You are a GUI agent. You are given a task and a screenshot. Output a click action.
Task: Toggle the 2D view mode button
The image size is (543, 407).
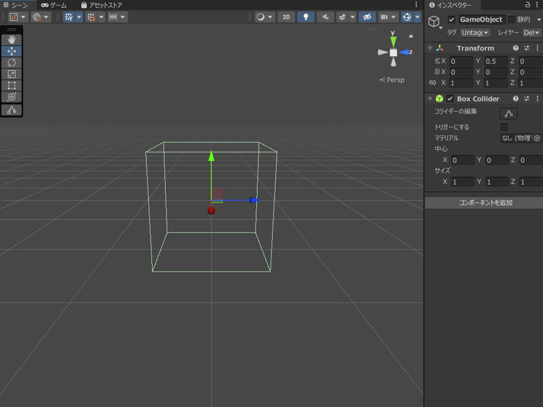[286, 17]
